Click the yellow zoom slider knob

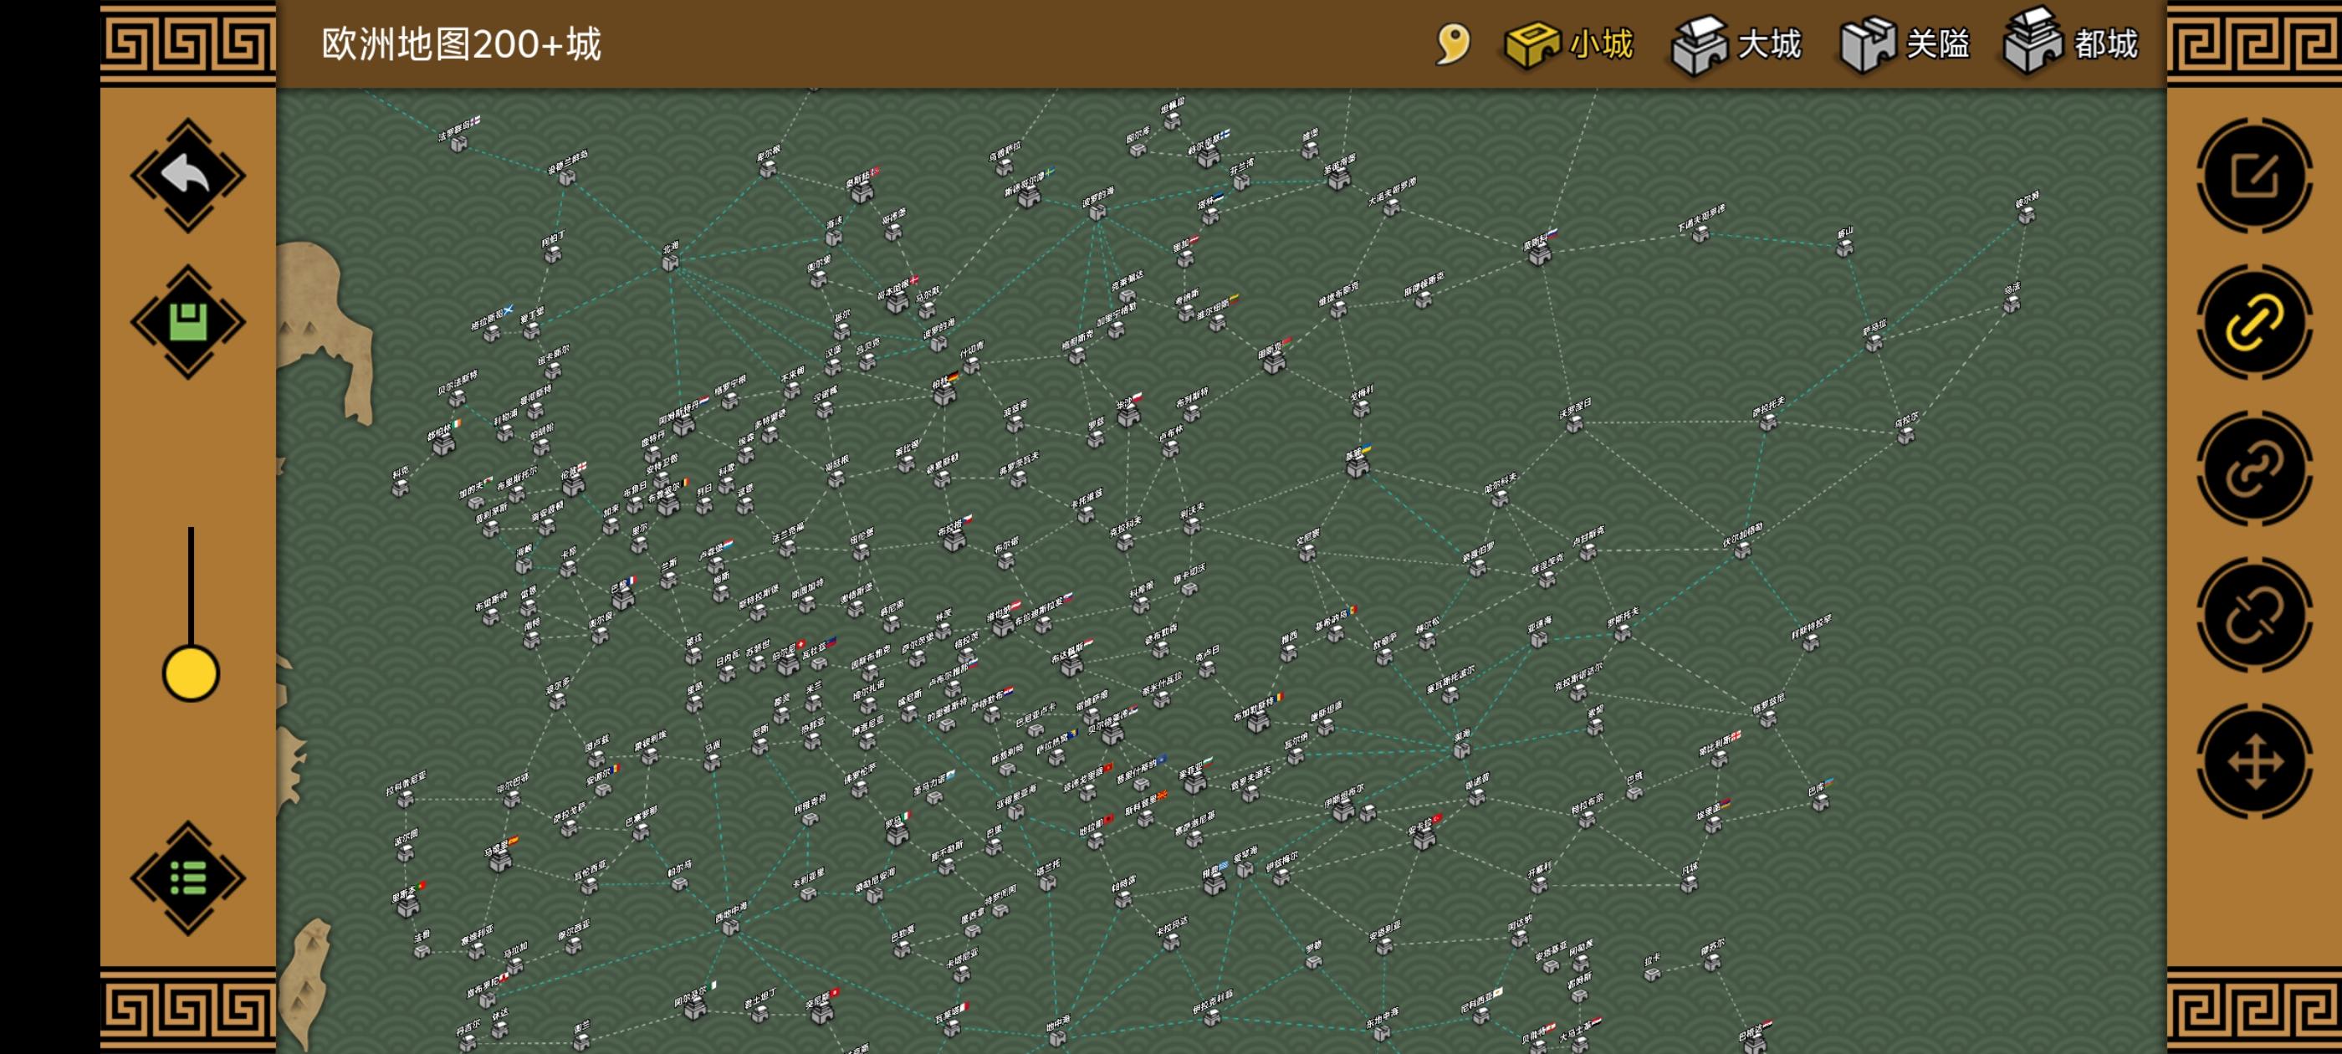(x=191, y=674)
